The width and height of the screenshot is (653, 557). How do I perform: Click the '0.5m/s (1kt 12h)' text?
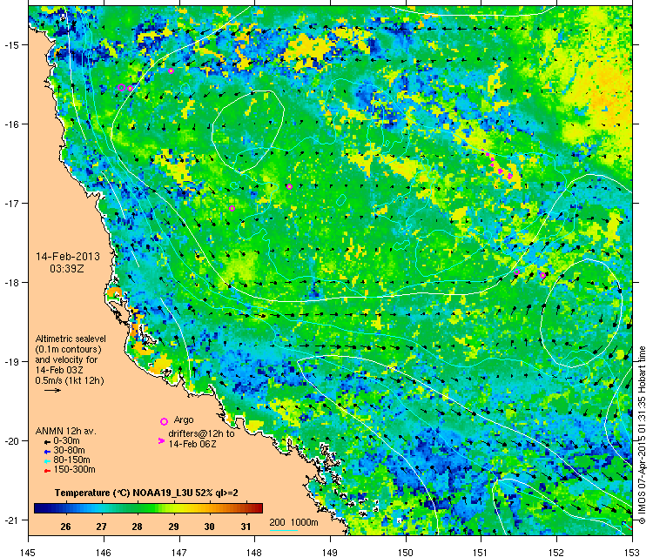point(70,380)
